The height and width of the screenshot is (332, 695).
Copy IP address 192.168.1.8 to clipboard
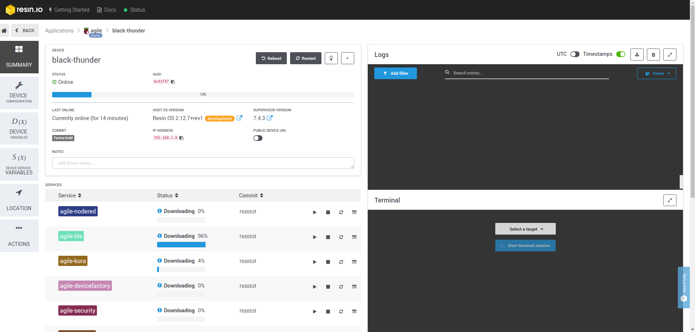(x=181, y=138)
